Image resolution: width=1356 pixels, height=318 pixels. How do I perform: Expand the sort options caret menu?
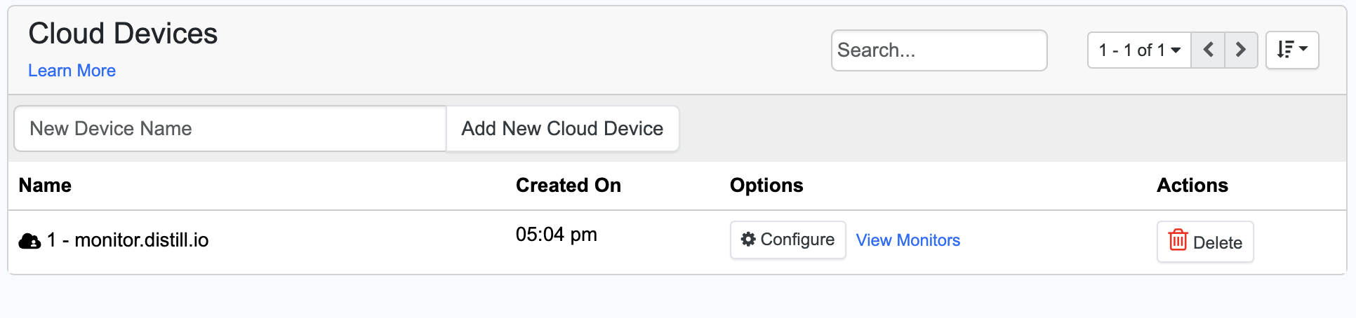1303,49
